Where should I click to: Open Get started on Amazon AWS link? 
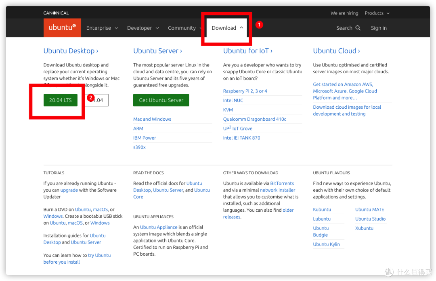345,91
